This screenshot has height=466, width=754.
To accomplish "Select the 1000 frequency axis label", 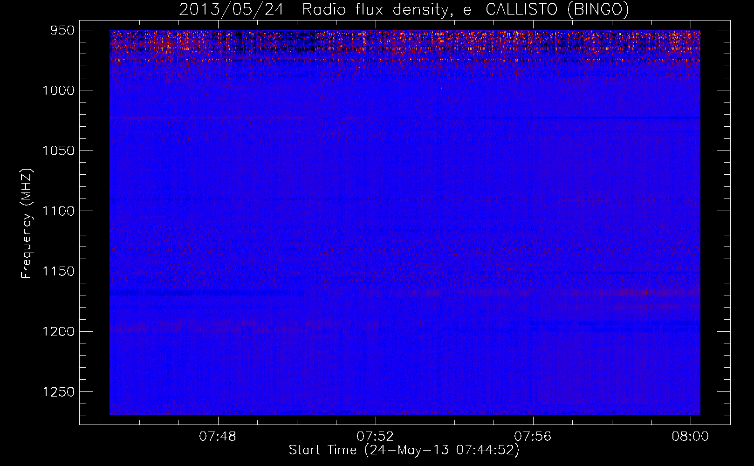I will pos(58,90).
